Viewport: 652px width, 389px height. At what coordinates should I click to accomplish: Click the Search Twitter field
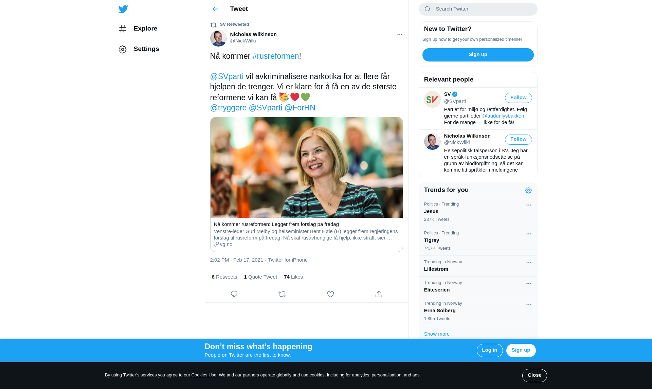[478, 9]
